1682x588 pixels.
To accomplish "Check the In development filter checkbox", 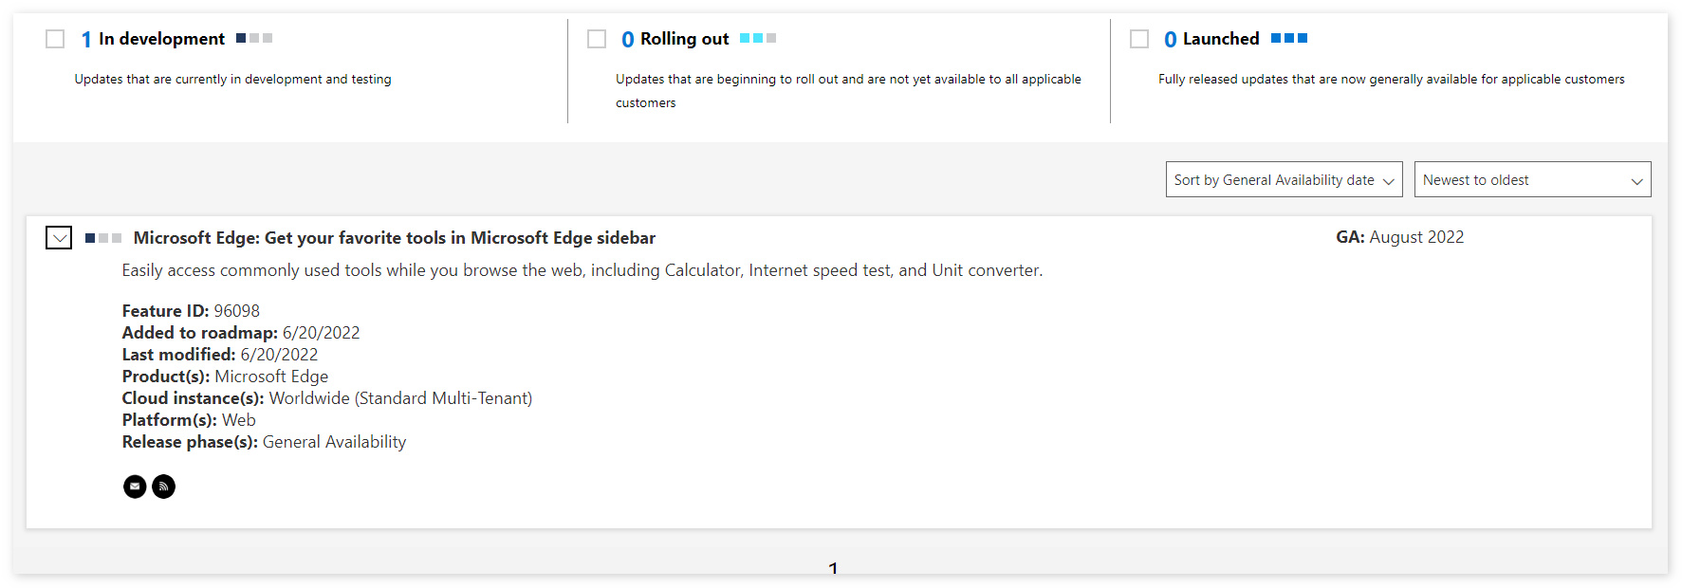I will point(55,39).
